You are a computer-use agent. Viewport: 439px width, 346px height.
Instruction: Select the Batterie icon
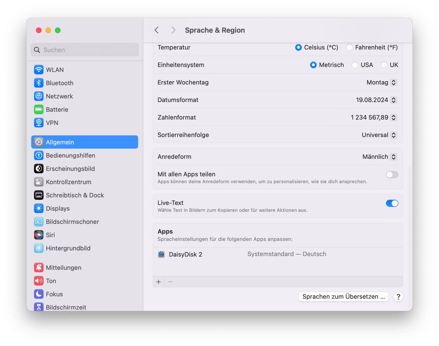[39, 110]
